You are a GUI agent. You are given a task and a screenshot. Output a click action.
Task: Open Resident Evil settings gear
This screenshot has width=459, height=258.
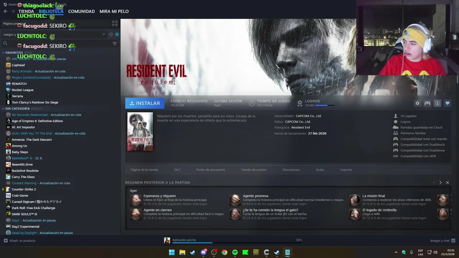[417, 103]
